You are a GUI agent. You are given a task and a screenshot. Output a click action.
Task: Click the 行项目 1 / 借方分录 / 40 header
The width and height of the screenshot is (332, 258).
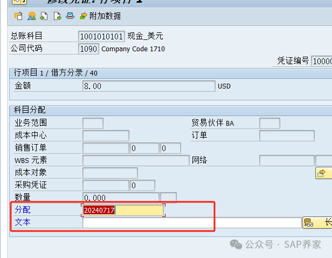(x=56, y=73)
